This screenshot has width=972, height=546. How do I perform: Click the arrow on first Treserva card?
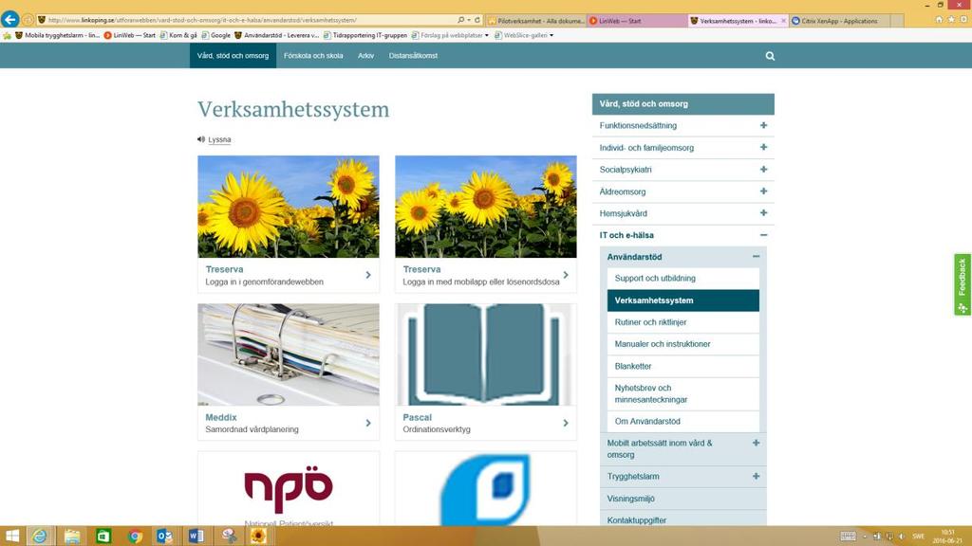pyautogui.click(x=368, y=275)
